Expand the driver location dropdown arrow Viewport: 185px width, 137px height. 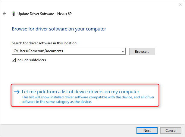pyautogui.click(x=123, y=51)
